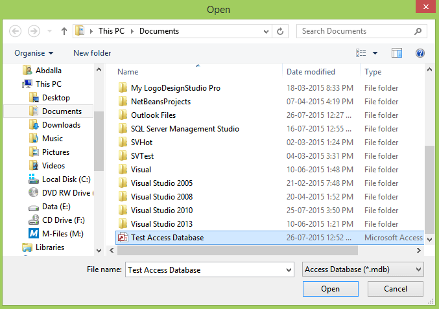Open Videos in the navigation pane
Viewport: 439px width, 309px height.
click(x=47, y=166)
